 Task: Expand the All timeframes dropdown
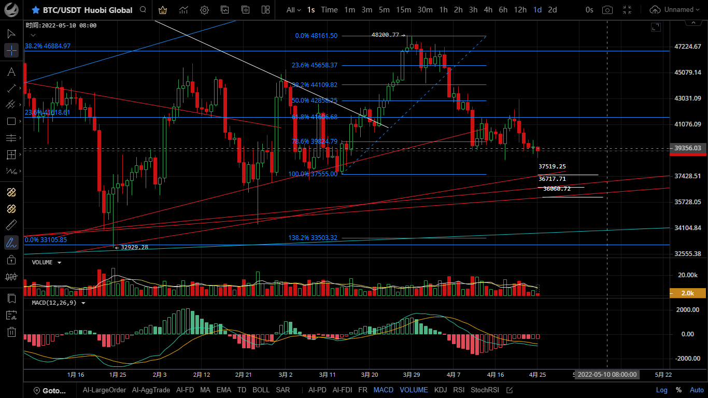pos(293,10)
